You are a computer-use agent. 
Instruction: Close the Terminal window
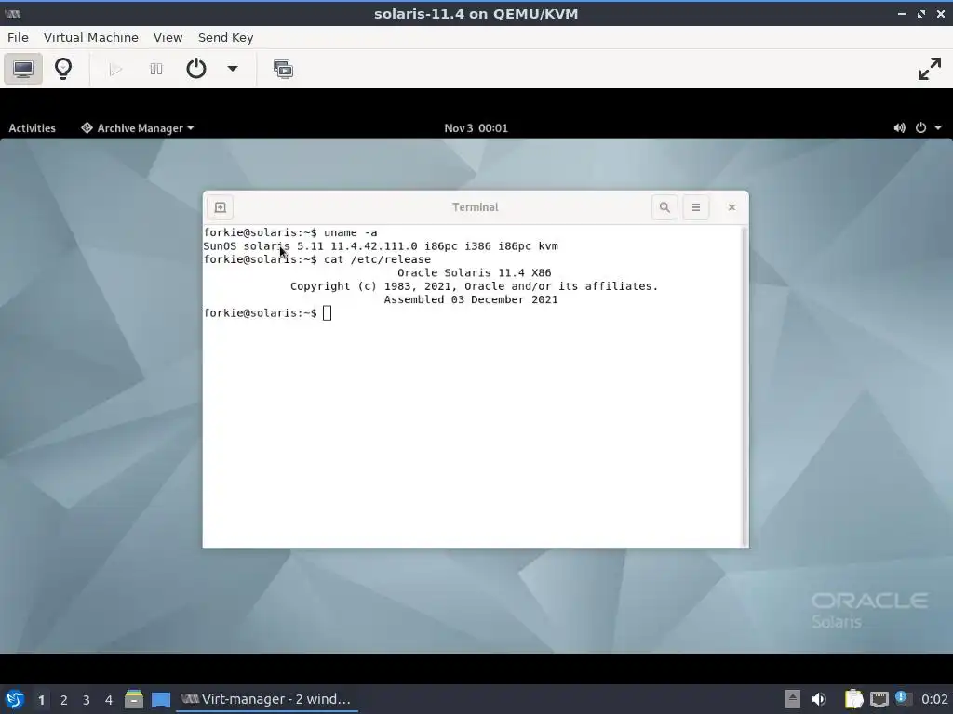point(732,207)
